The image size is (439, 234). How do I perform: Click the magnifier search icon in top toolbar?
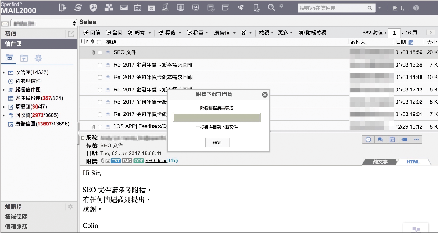coord(271,7)
